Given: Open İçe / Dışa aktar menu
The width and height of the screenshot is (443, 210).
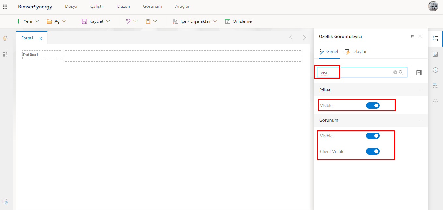Looking at the screenshot, I should pyautogui.click(x=195, y=21).
